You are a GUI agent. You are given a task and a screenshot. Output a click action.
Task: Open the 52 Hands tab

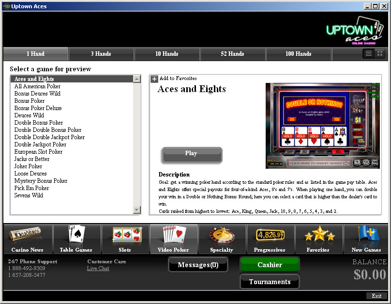[232, 54]
